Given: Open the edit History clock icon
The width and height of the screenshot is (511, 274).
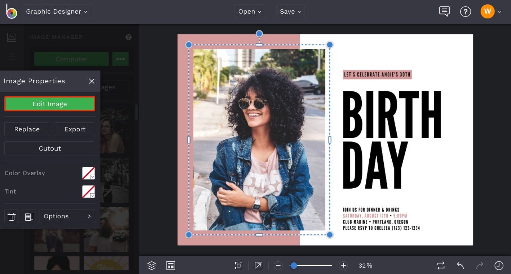Looking at the screenshot, I should (498, 265).
